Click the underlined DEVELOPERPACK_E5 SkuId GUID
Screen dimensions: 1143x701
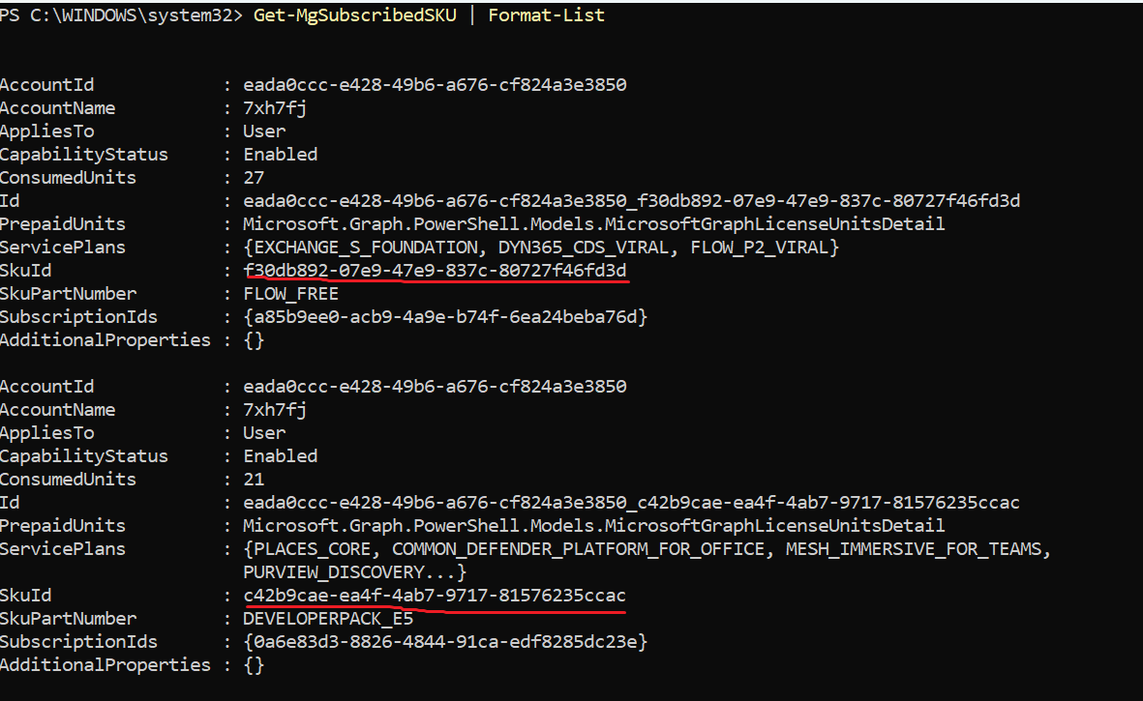(435, 595)
